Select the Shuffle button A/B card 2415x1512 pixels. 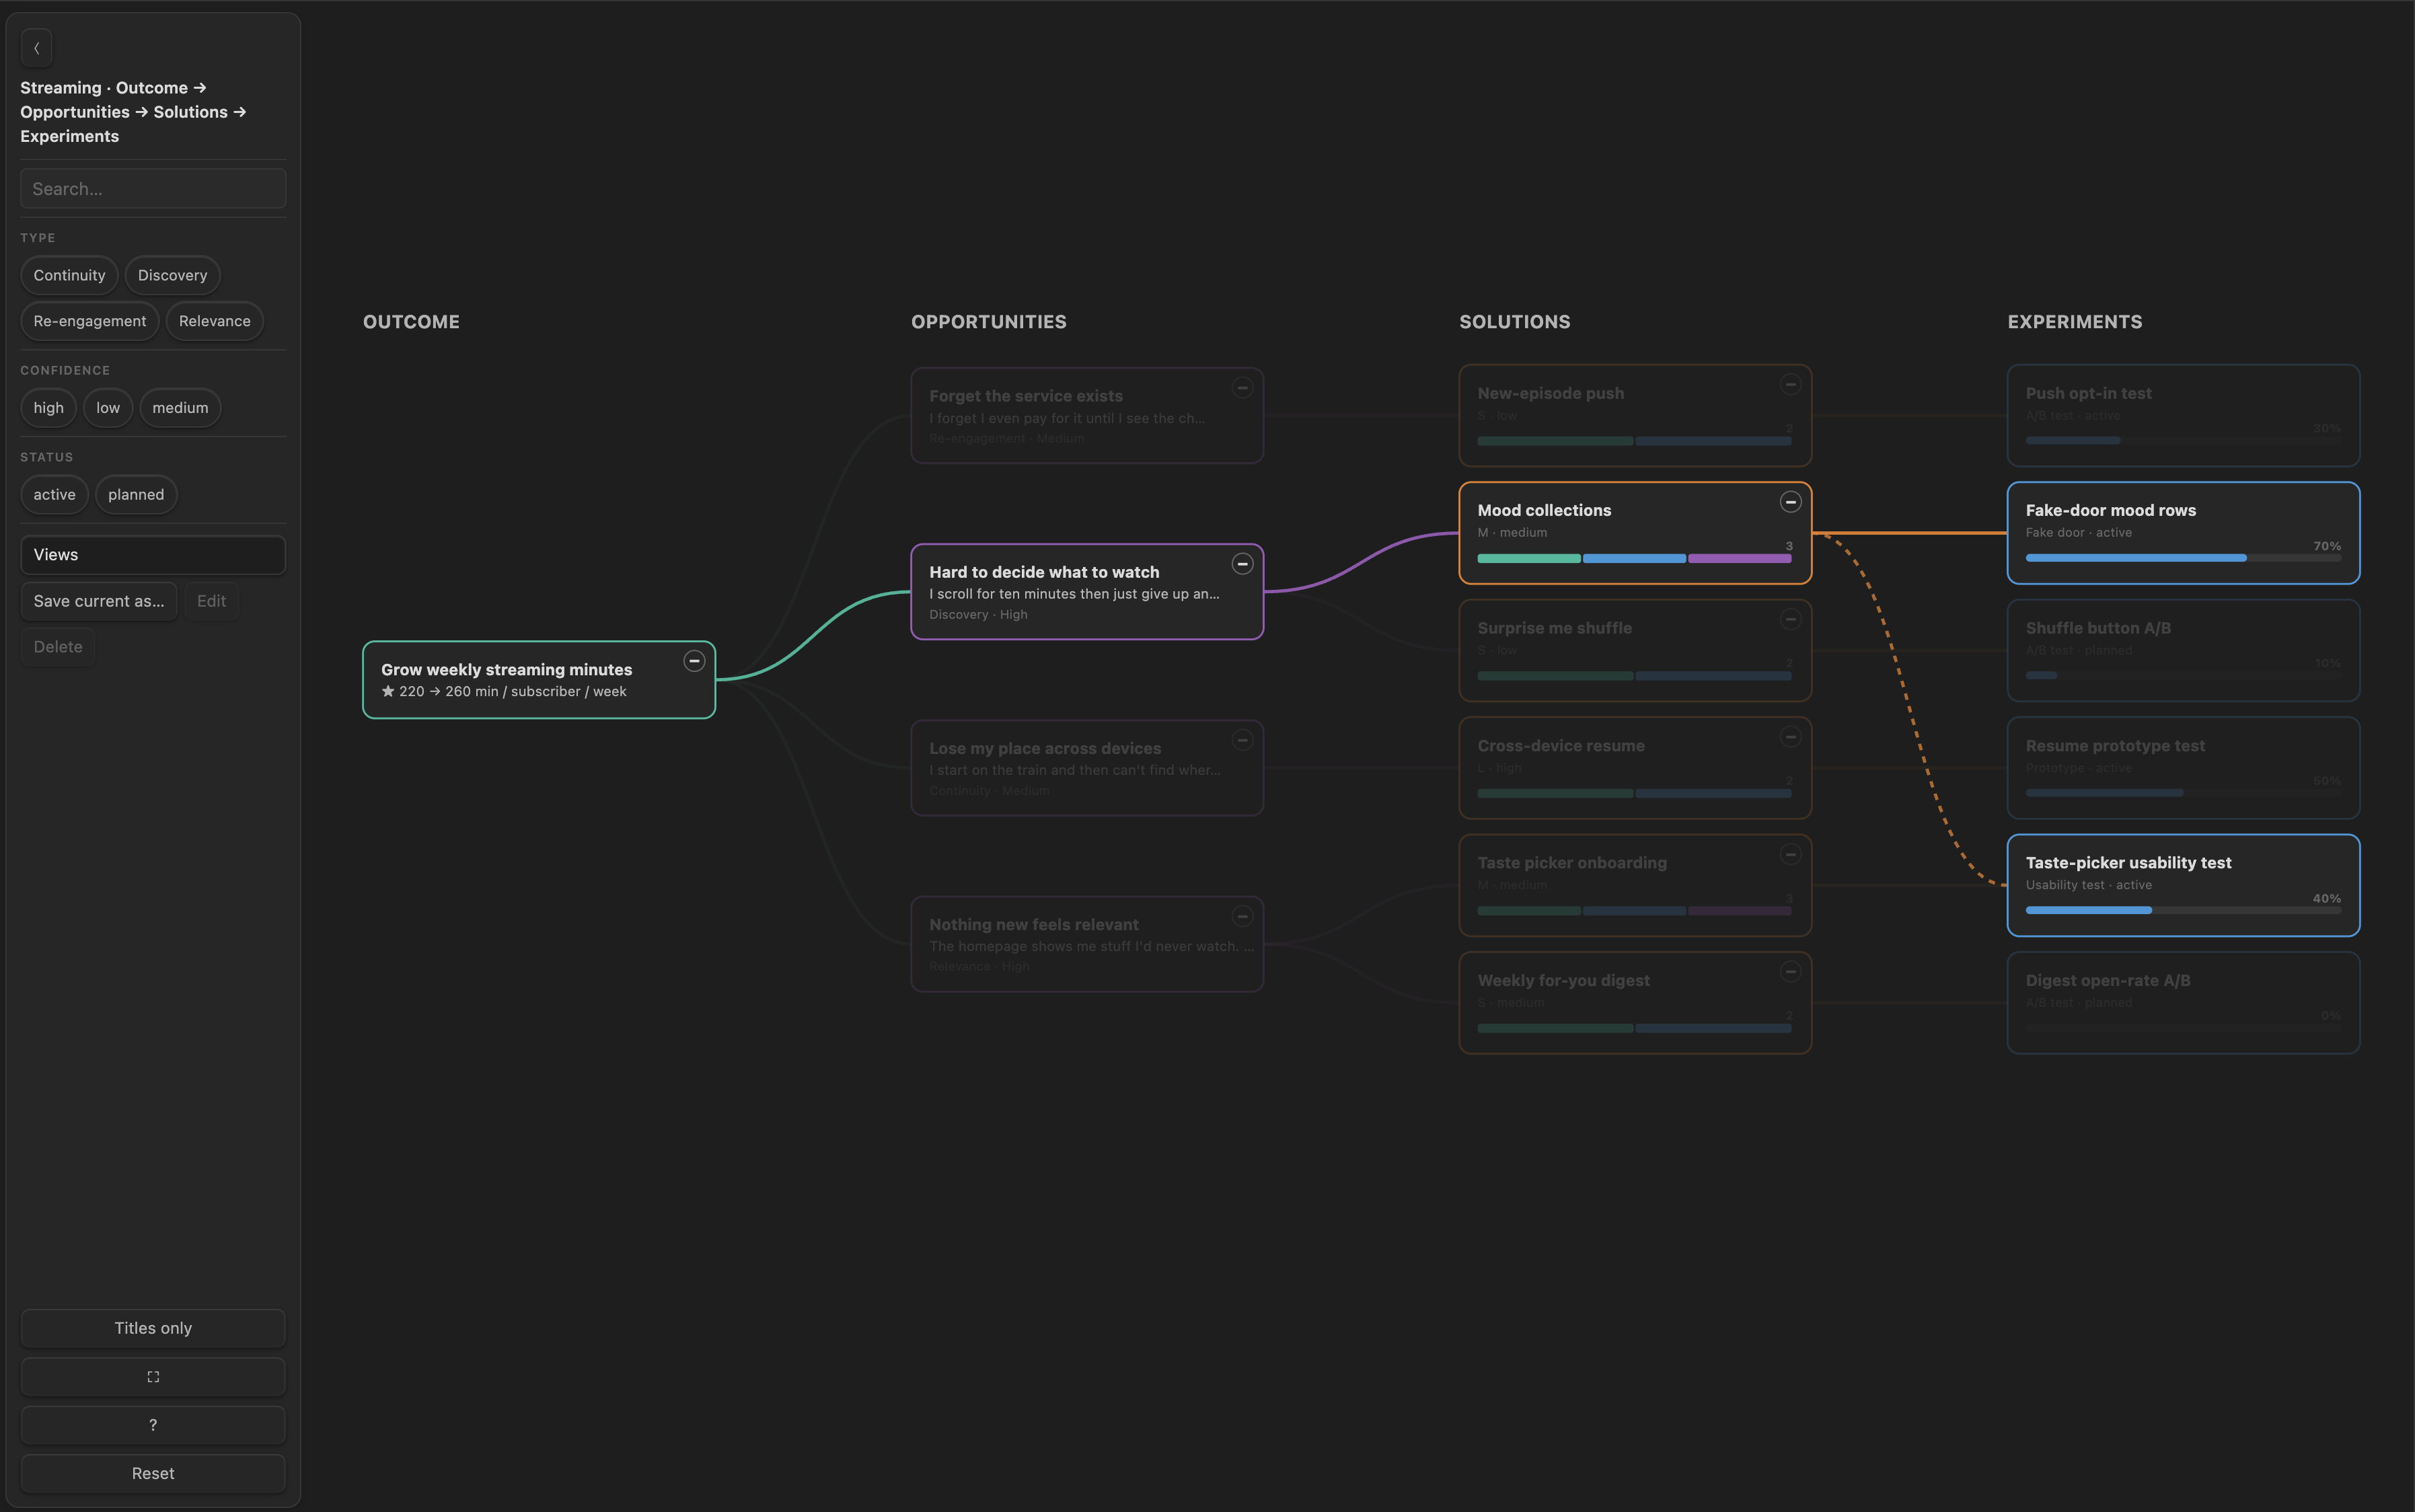click(x=2183, y=650)
